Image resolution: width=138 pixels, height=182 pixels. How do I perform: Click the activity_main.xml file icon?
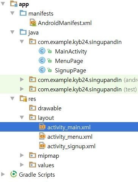pos(42,127)
